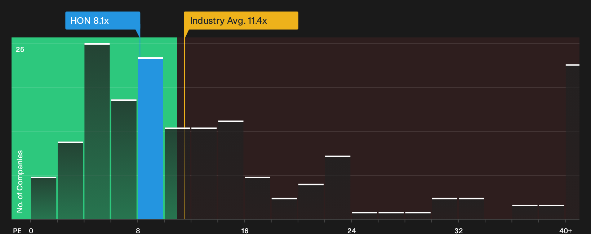Click the 40+ bar at far right
Viewport: 591px width, 234px height.
pos(572,142)
